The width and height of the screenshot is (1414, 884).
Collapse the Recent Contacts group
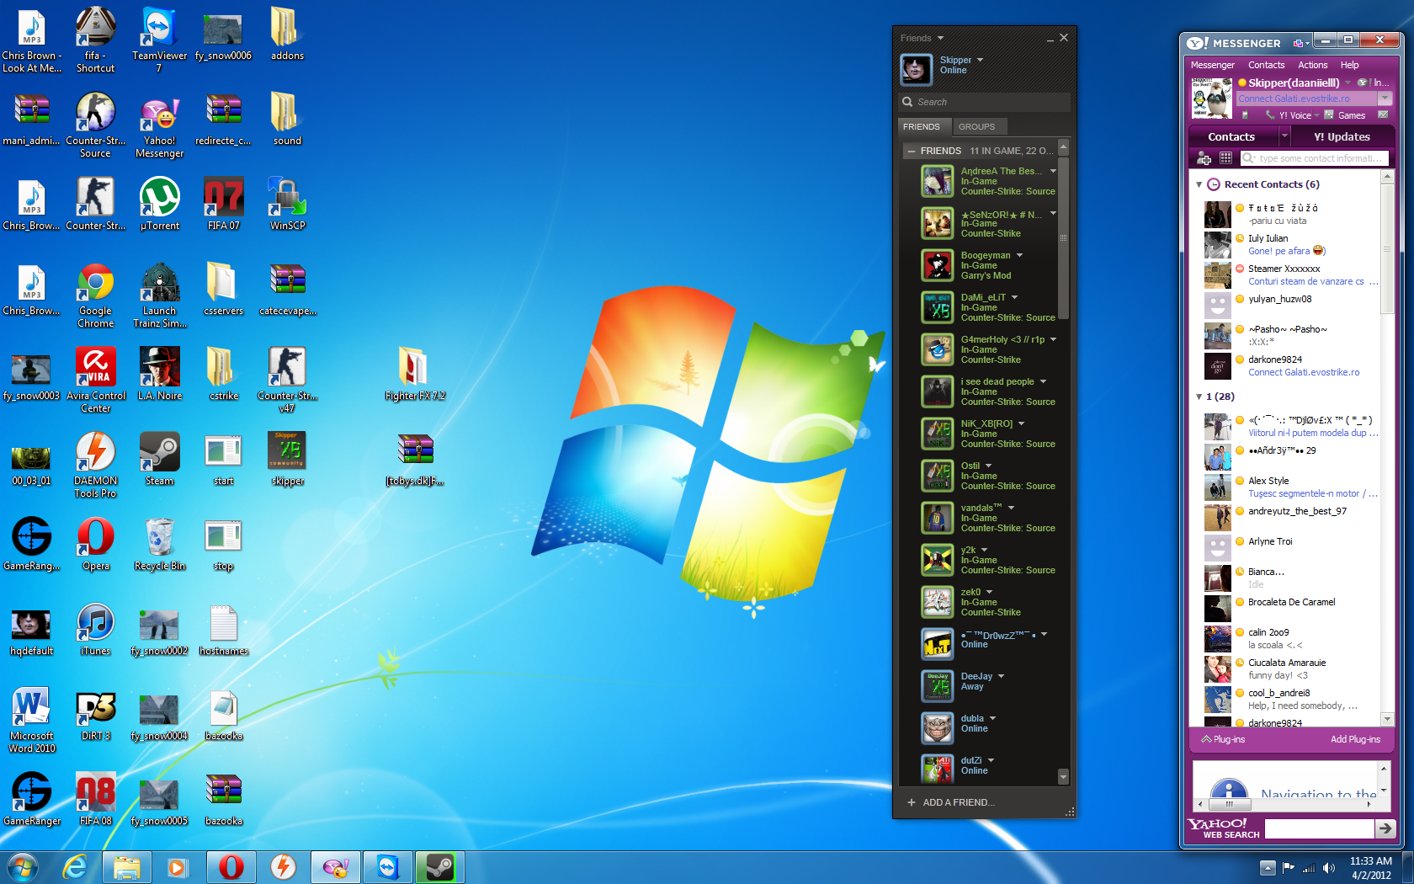[x=1199, y=184]
